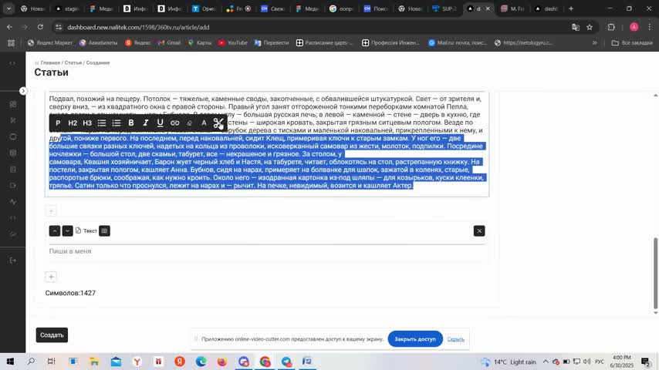659x370 pixels.
Task: Convert selection to numbered list
Action: [117, 123]
